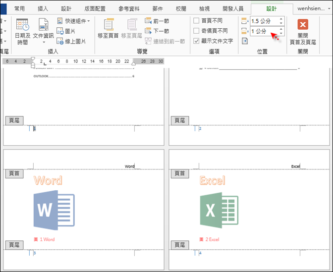
Task: Click the footer distance 1 公分 field
Action: (265, 31)
